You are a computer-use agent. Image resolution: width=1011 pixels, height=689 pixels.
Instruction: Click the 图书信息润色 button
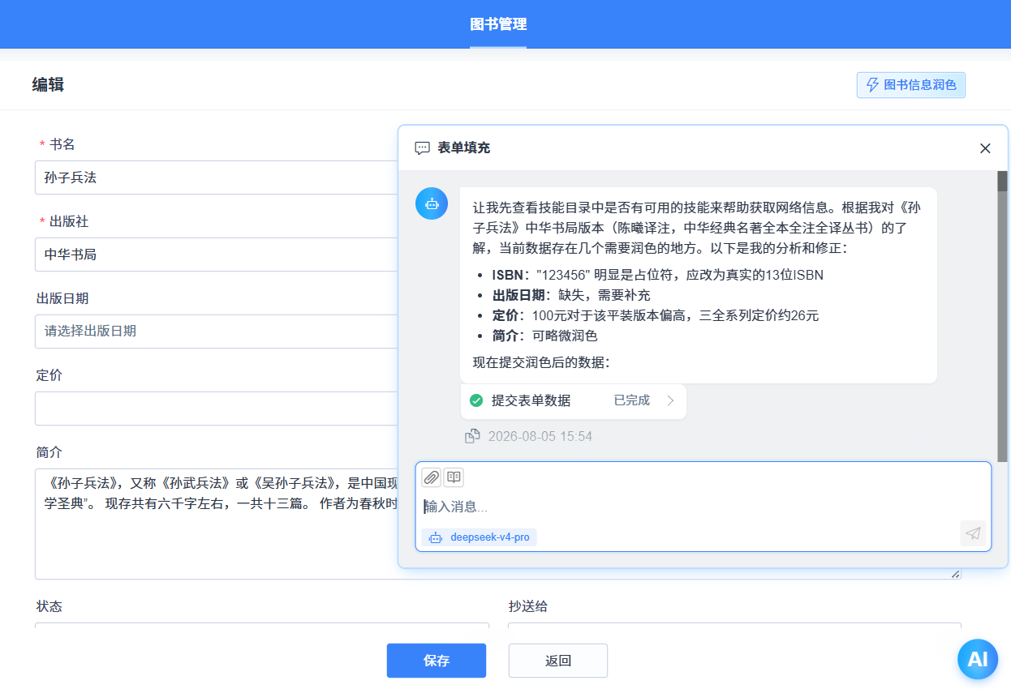coord(911,85)
